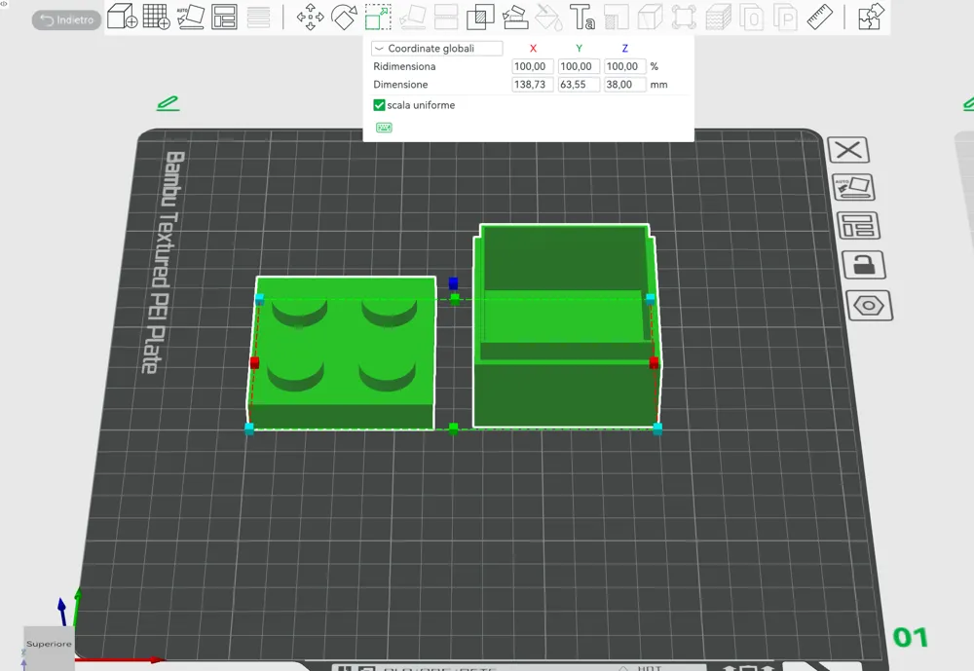This screenshot has width=974, height=671.
Task: Click the blue Z-axis scale handle
Action: tap(454, 283)
